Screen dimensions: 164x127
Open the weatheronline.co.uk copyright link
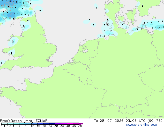tap(142, 125)
